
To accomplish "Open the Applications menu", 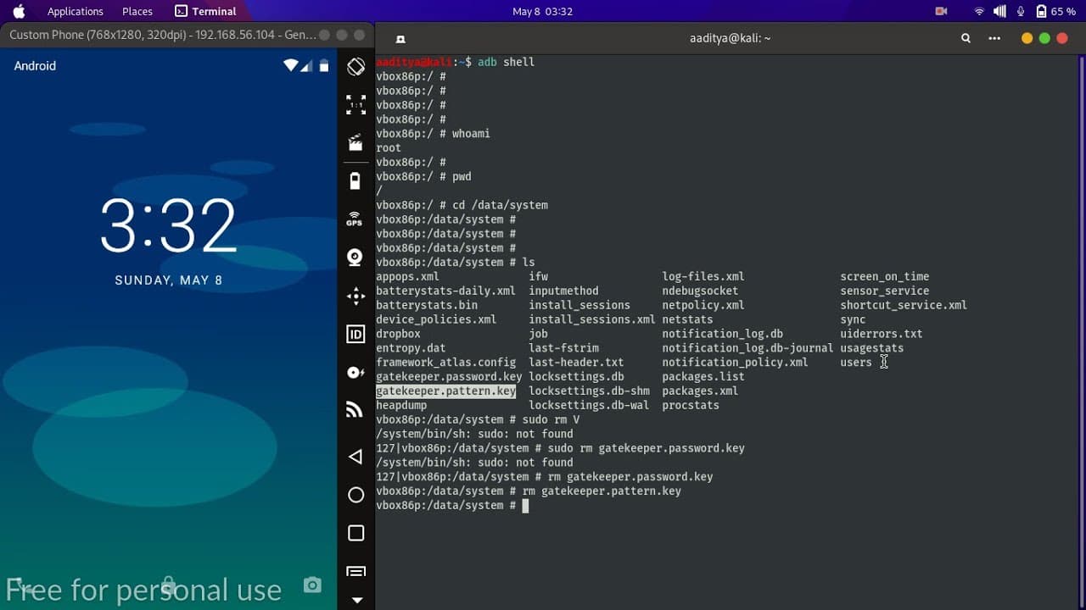I will 76,11.
